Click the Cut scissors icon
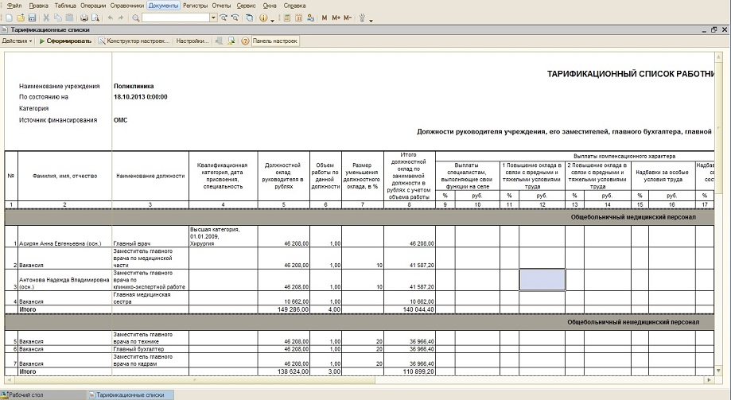The image size is (731, 400). (x=46, y=17)
